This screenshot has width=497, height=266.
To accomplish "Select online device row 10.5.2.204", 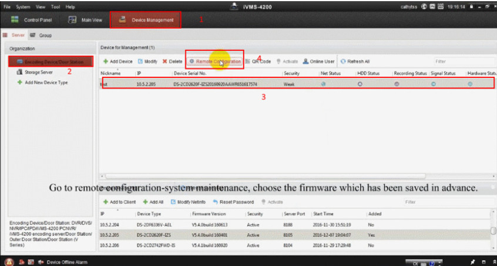I will [x=295, y=225].
